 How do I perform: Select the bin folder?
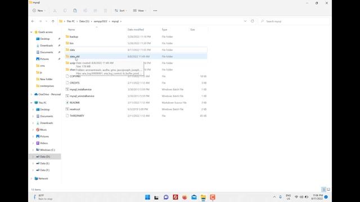click(136, 43)
